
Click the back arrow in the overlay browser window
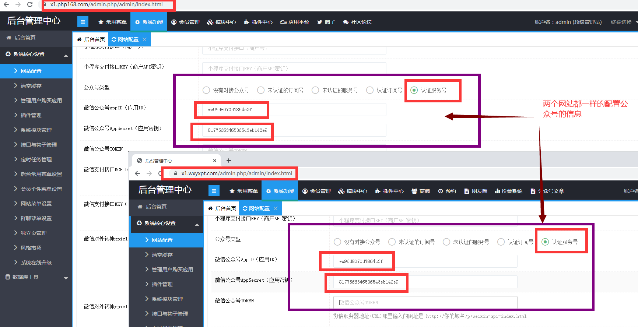[x=137, y=173]
